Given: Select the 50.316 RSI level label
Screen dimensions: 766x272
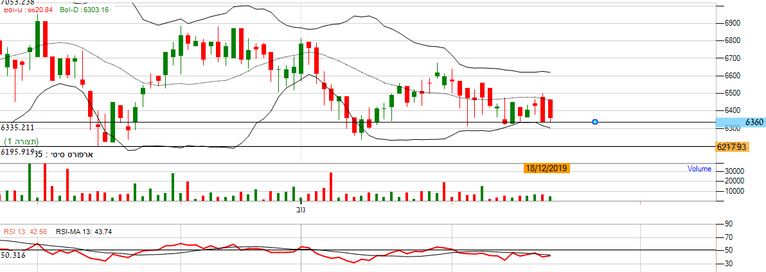Looking at the screenshot, I should pos(13,255).
